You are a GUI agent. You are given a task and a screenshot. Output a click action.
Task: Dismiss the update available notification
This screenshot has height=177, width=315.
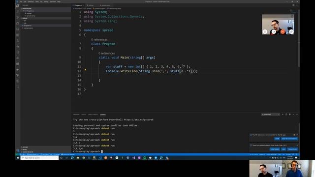pos(297,145)
